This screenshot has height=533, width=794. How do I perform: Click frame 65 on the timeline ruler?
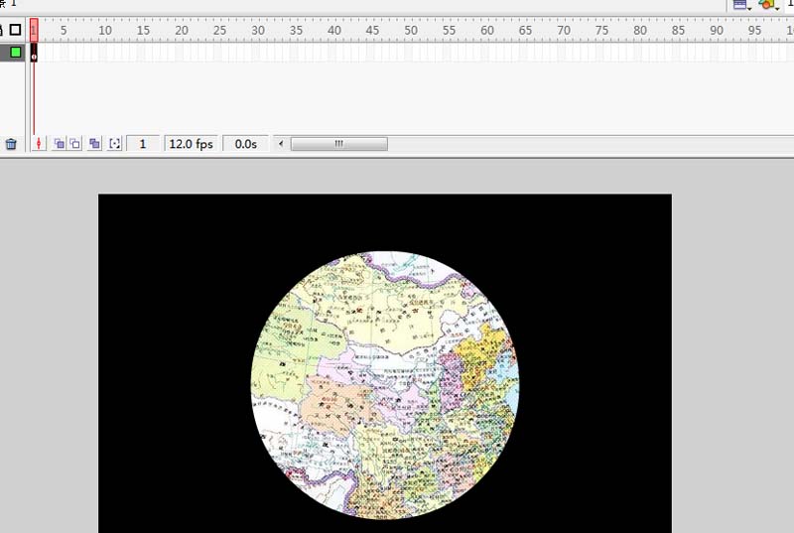[x=526, y=31]
